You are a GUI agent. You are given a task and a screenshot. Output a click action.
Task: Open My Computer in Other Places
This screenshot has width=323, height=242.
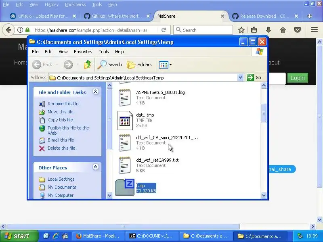(x=61, y=195)
